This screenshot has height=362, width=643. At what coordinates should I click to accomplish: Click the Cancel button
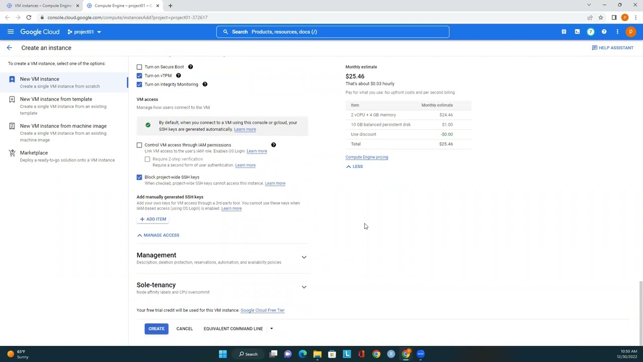click(184, 329)
